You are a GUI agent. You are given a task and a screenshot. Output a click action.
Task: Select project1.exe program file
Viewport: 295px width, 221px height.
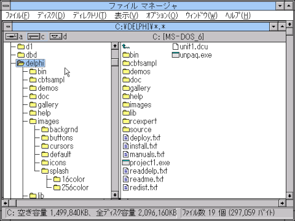(146, 163)
